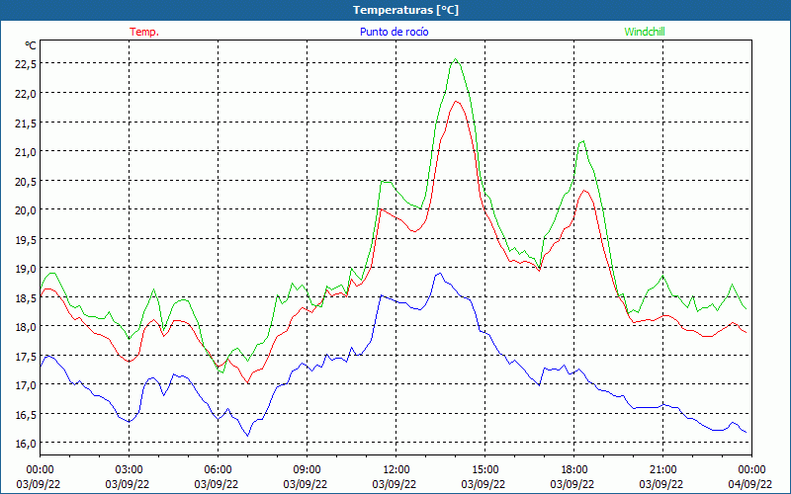Click the '00:00' time label above 03/09/22
Image resolution: width=791 pixels, height=494 pixels.
40,470
